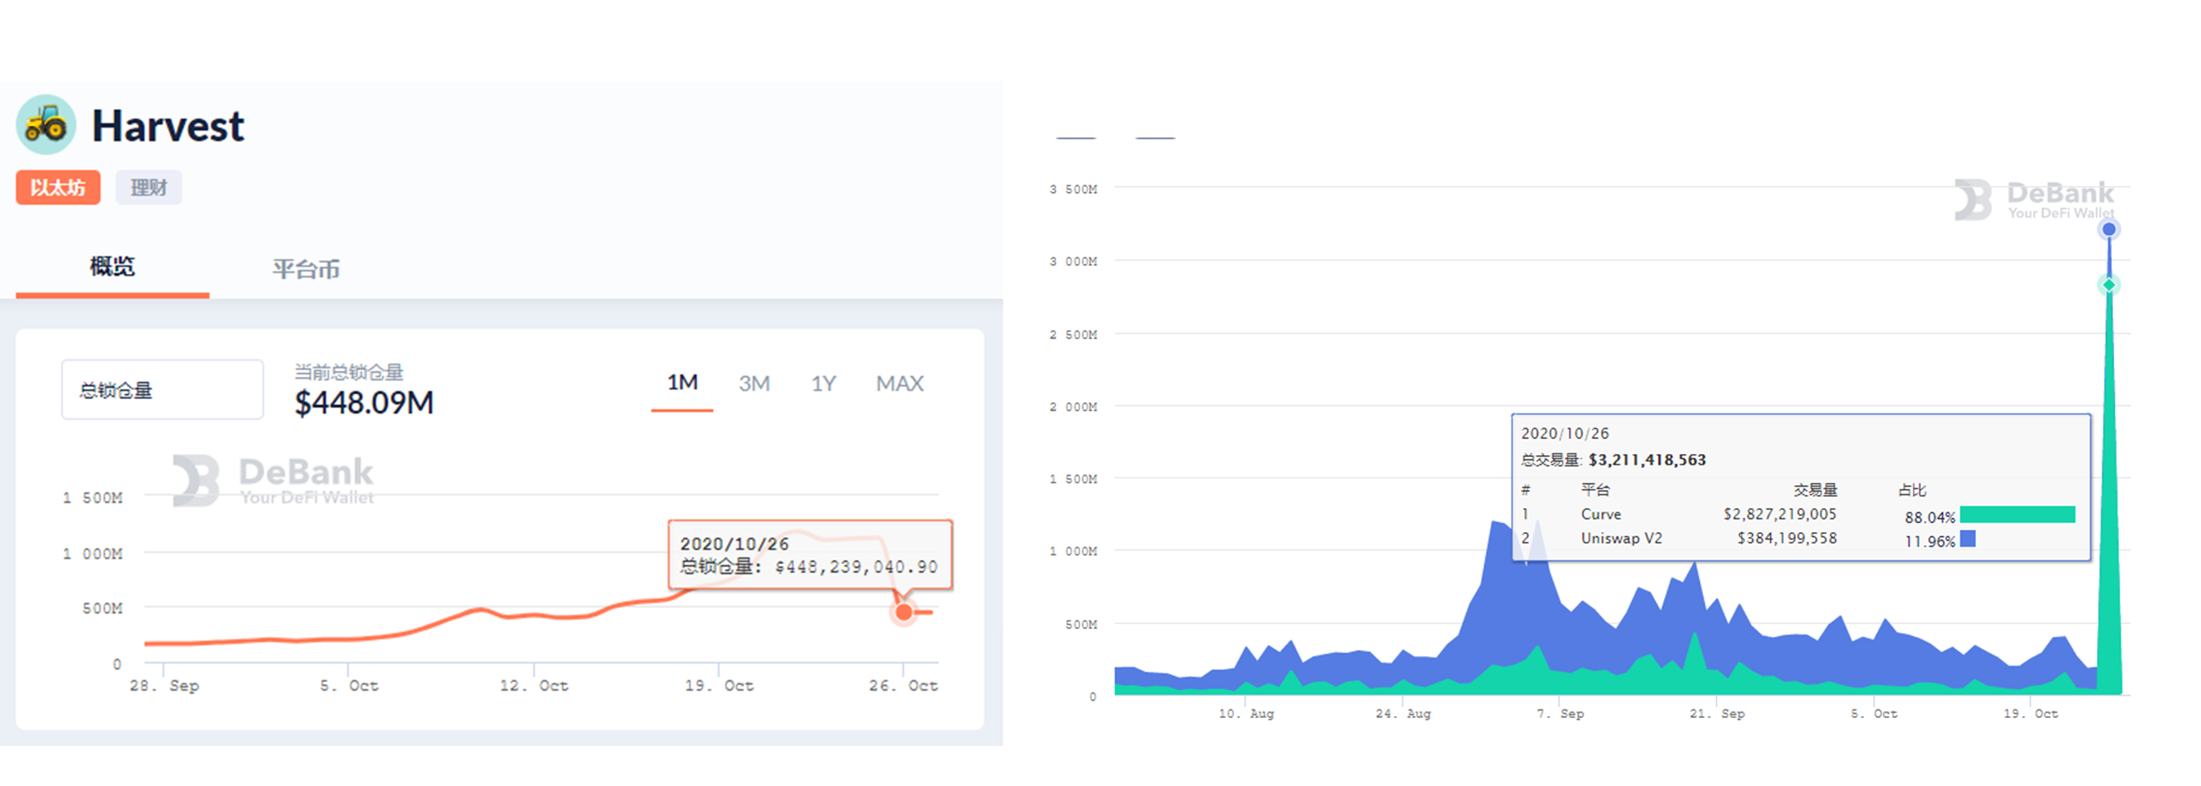Select the 理财 tag
This screenshot has width=2201, height=786.
(149, 187)
